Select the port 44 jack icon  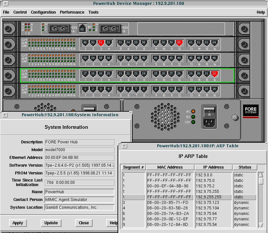179,58
